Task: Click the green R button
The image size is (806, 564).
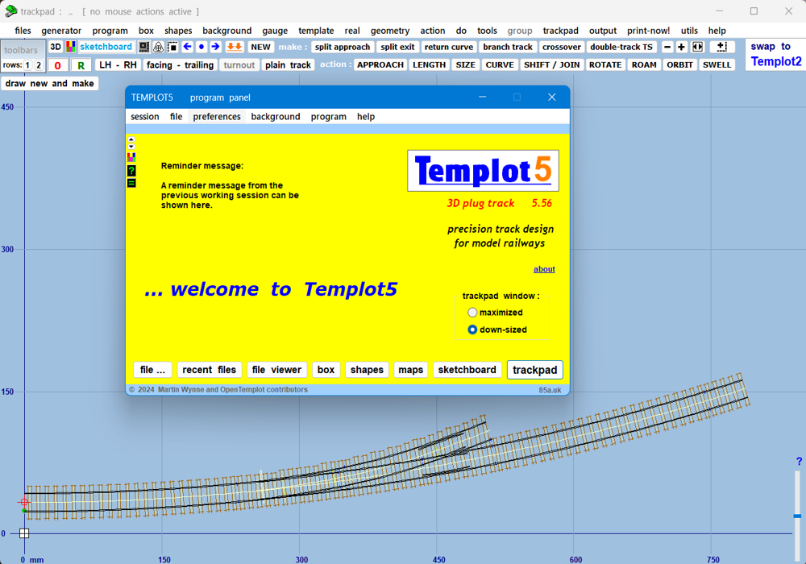Action: (x=81, y=65)
